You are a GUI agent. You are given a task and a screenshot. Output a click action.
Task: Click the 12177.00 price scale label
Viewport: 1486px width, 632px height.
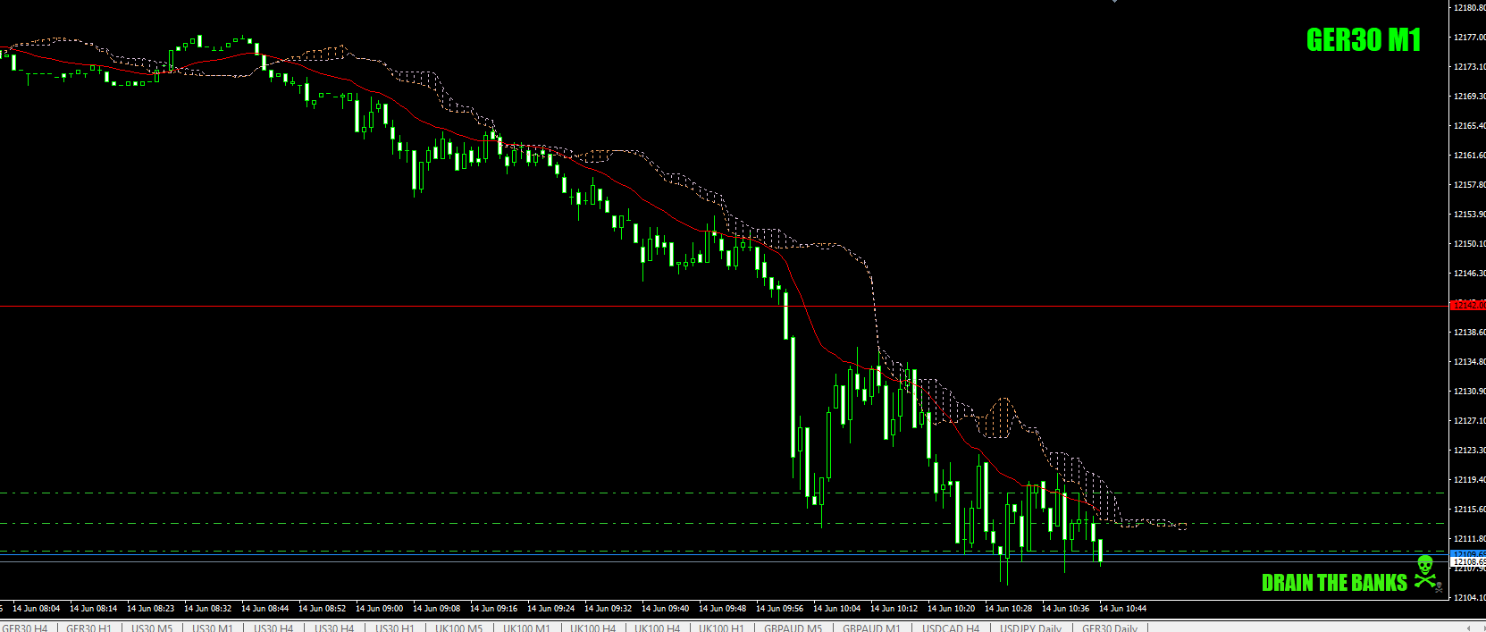[x=1470, y=37]
